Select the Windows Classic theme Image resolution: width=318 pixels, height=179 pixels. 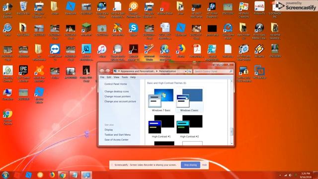click(189, 100)
